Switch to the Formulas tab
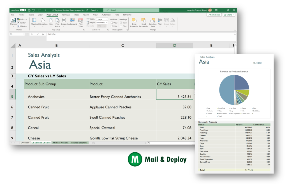Image resolution: width=287 pixels, height=184 pixels. [66, 15]
